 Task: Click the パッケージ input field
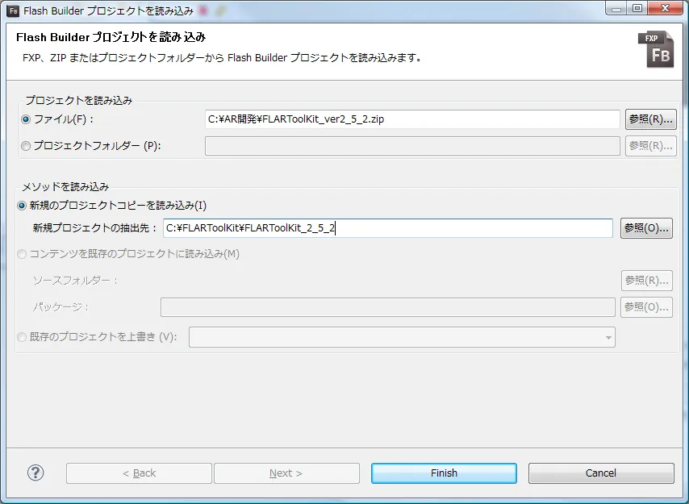click(x=387, y=307)
